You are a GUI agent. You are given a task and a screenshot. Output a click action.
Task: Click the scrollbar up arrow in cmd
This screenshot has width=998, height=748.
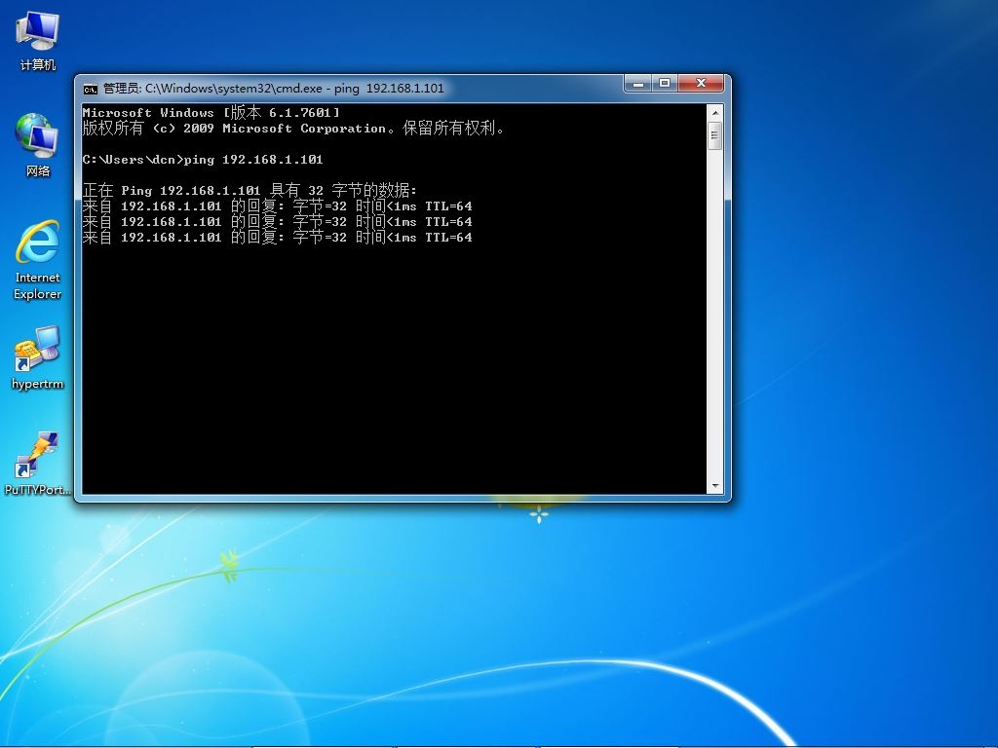tap(714, 113)
